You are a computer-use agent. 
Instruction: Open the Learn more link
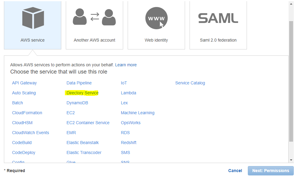tap(126, 65)
